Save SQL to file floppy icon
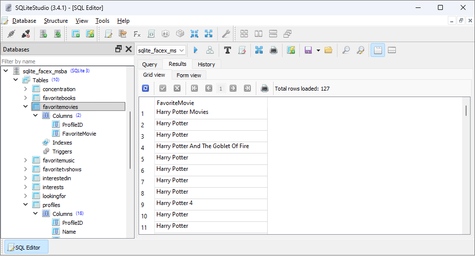Viewport: 475px width, 256px height. (x=308, y=50)
